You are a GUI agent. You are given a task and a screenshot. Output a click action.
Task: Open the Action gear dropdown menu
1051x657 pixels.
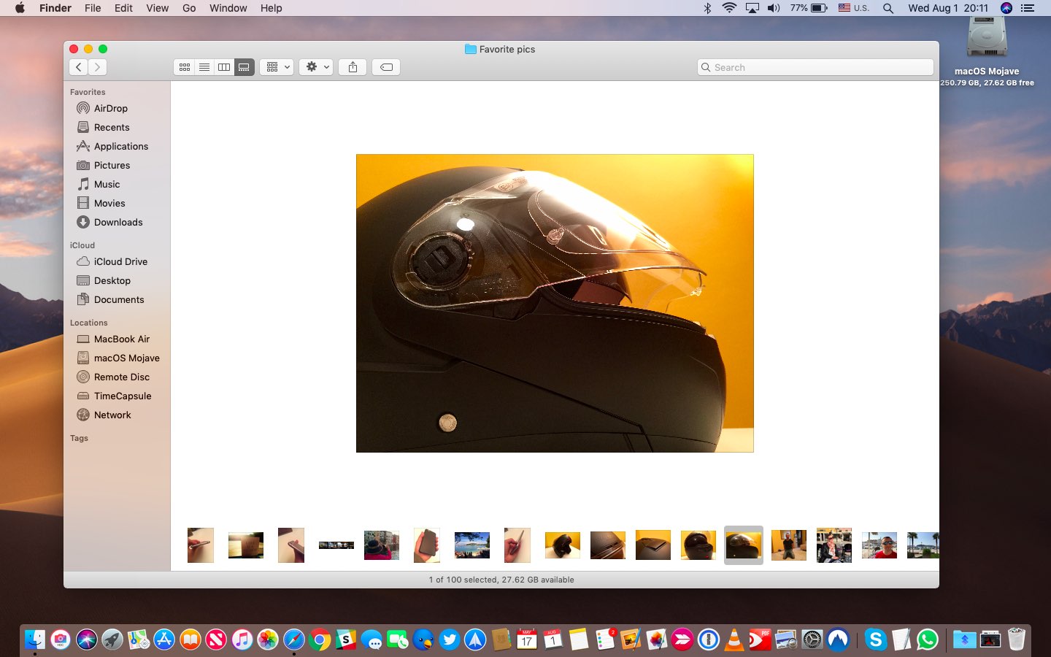tap(317, 67)
